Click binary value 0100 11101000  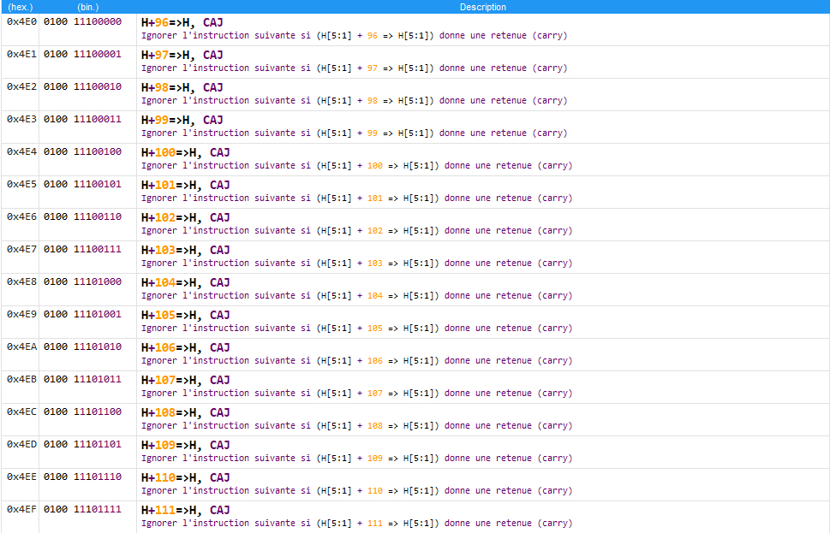pyautogui.click(x=82, y=281)
